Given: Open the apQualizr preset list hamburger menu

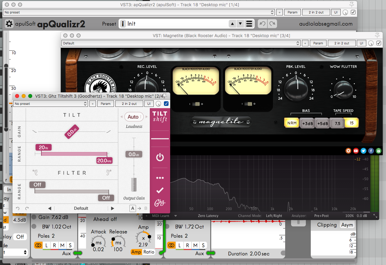Looking at the screenshot, I should click(x=248, y=24).
